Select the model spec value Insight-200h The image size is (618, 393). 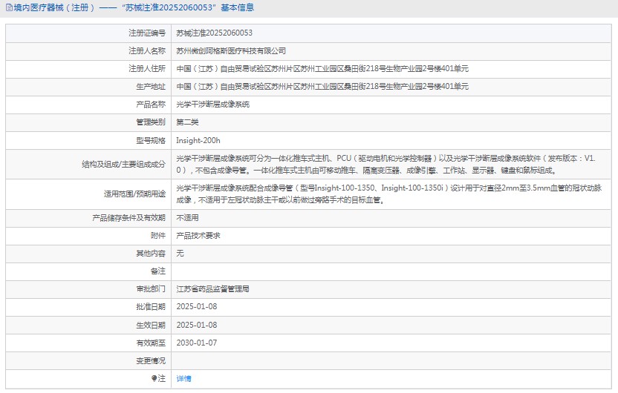point(198,140)
